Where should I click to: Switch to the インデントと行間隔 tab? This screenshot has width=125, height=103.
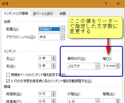[16, 14]
